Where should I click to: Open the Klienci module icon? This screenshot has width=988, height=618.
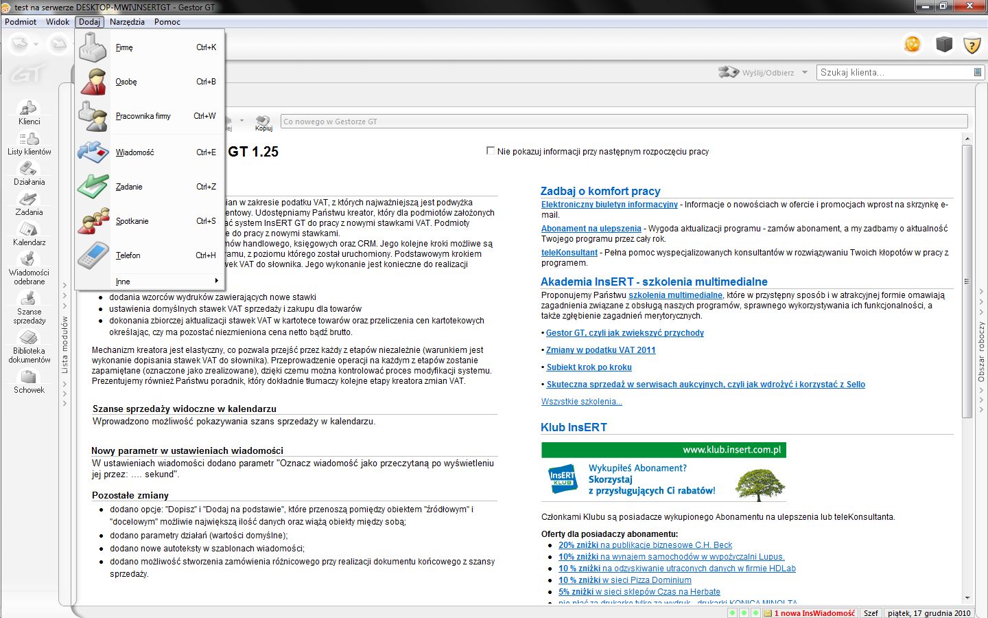pos(29,113)
